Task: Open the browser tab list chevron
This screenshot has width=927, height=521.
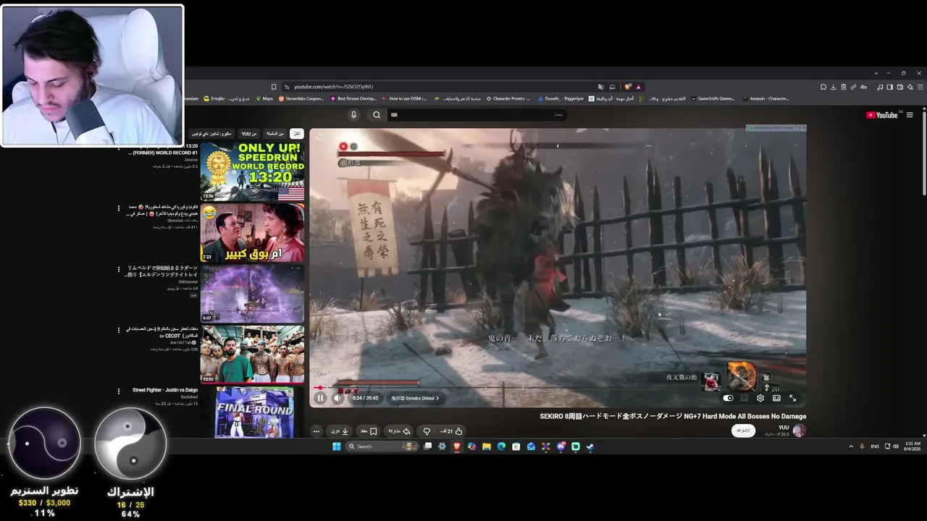Action: click(876, 73)
